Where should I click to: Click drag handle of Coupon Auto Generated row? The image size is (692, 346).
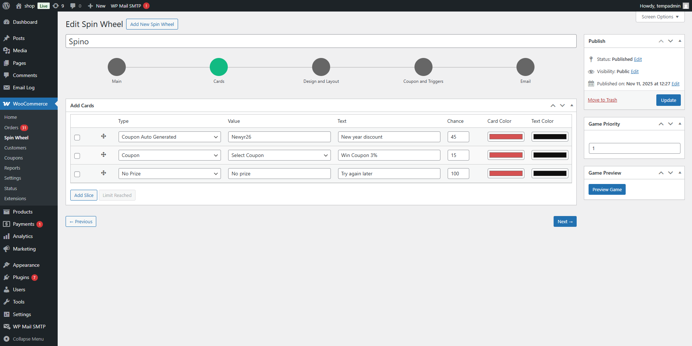click(x=103, y=136)
